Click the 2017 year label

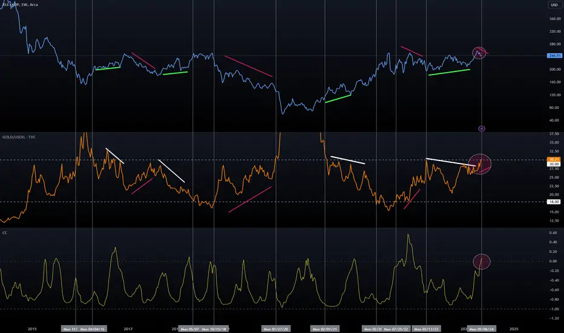tap(128, 329)
